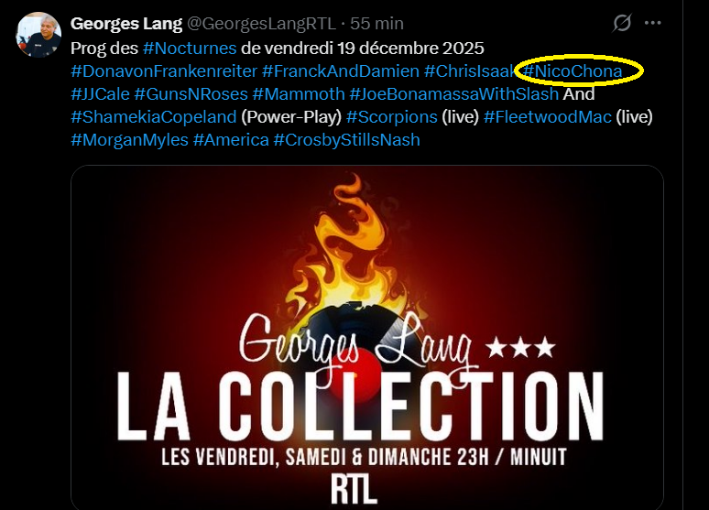
Task: Click the Grok explain post icon
Action: coord(622,23)
